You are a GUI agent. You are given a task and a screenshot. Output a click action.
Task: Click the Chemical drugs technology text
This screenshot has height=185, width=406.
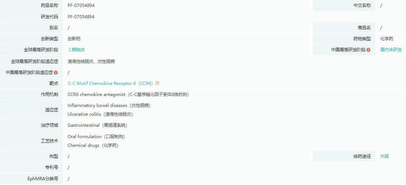tap(93, 145)
